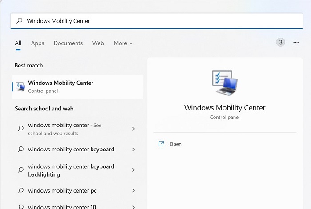Open the three-dot more options menu
Viewport: 311px width, 209px height.
[x=296, y=42]
